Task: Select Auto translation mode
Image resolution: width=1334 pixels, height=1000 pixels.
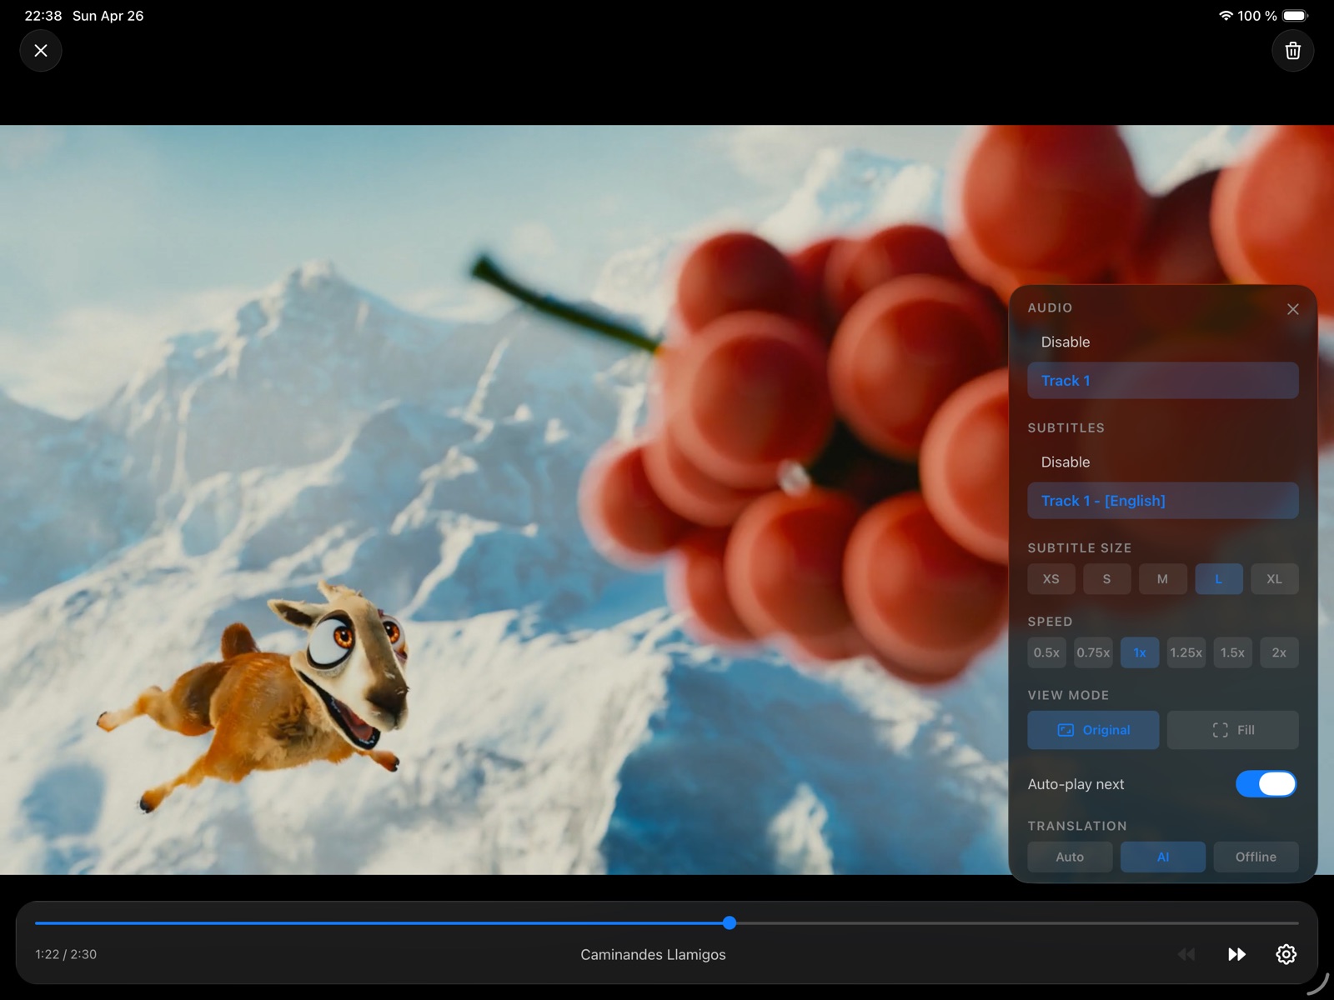Action: [1070, 857]
